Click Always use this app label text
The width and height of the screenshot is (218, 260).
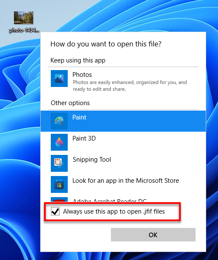coord(114,211)
